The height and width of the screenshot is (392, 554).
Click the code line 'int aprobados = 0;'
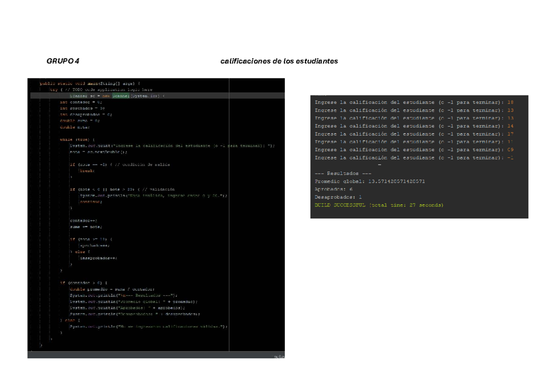[x=82, y=108]
